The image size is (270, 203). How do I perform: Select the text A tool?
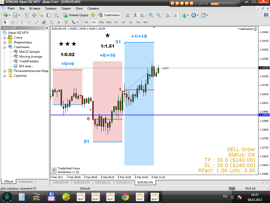[59, 22]
